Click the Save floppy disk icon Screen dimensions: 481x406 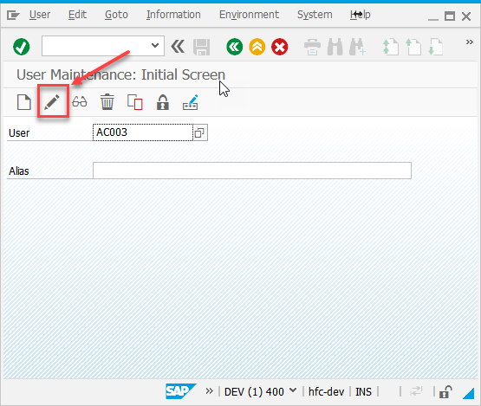[x=202, y=47]
